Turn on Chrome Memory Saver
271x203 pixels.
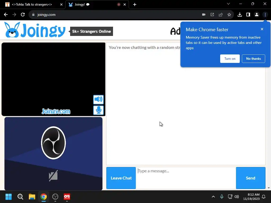point(230,59)
